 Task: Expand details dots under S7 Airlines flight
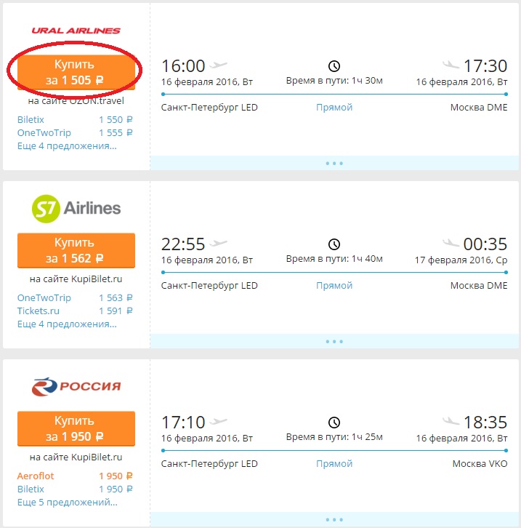[x=334, y=341]
